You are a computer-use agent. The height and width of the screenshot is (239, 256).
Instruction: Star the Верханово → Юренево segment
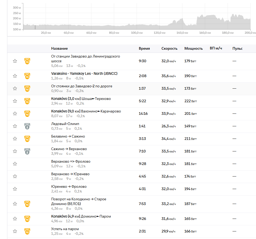15,176
